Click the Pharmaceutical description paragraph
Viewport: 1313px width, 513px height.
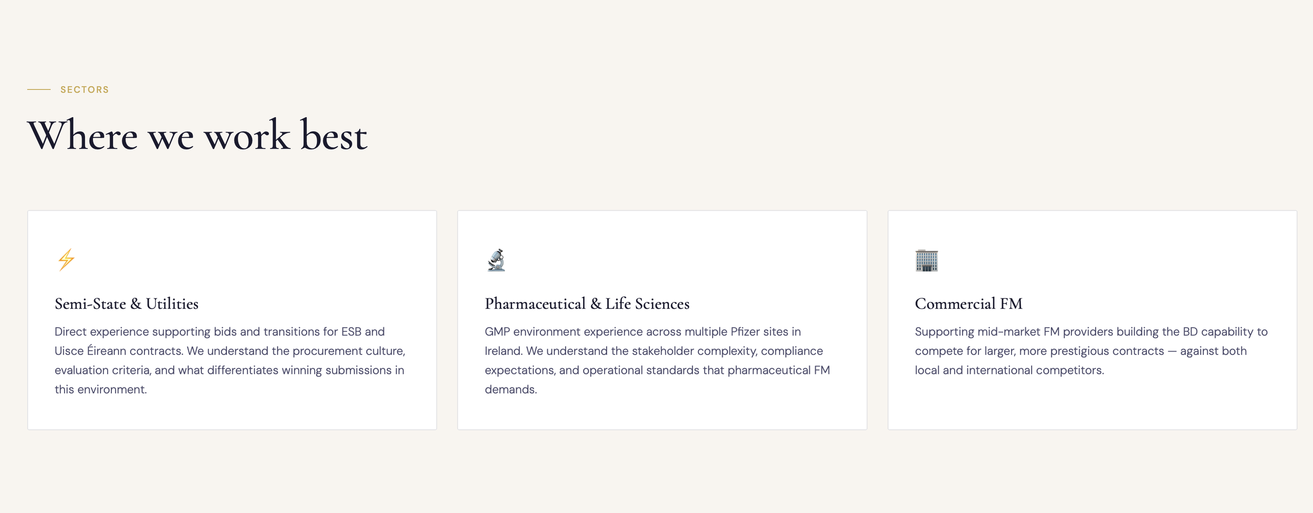(658, 360)
